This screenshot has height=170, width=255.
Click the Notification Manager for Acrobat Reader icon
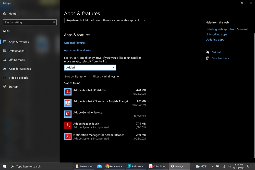[68, 137]
